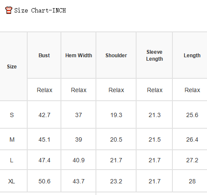Click the Size Chart-INCH heading text
This screenshot has width=207, height=195.
click(40, 10)
